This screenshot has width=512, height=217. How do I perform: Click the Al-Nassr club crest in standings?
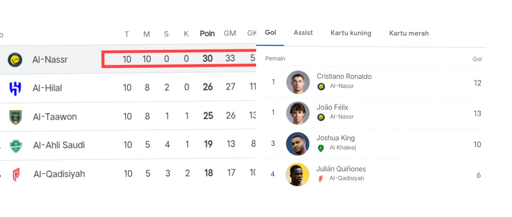pos(15,60)
